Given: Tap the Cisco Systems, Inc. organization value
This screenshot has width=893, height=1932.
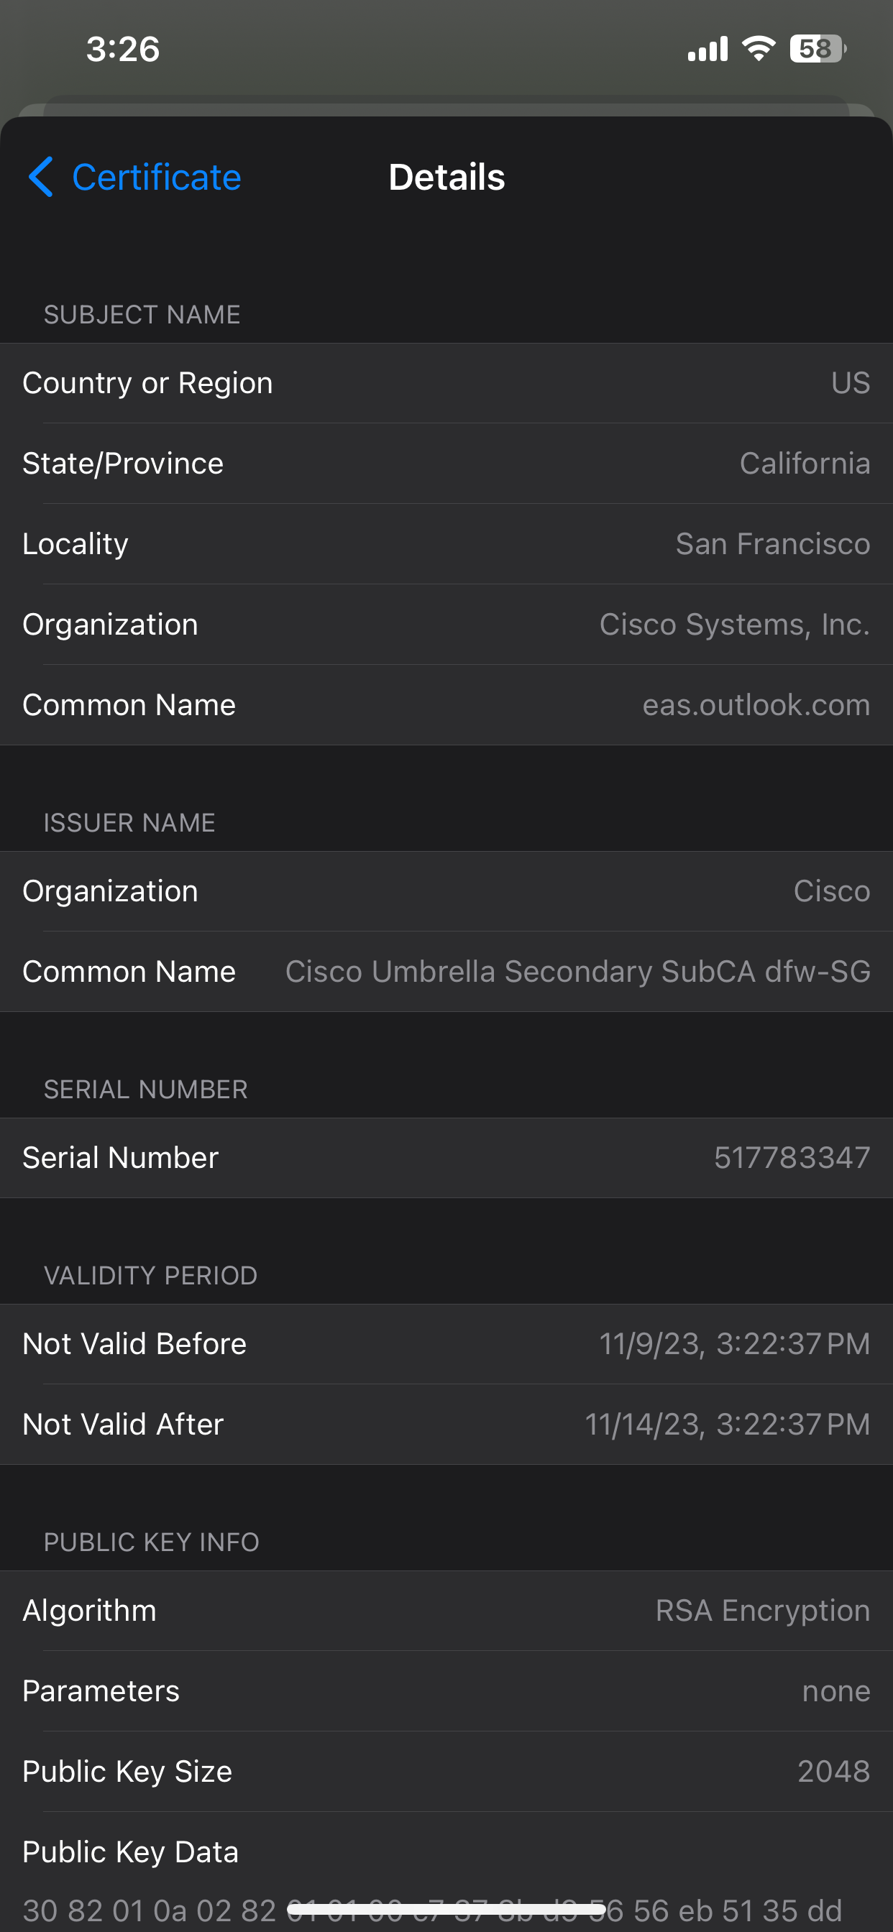Looking at the screenshot, I should [734, 625].
